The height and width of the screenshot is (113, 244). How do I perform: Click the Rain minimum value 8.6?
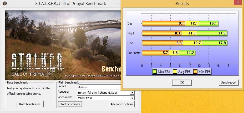point(179,43)
